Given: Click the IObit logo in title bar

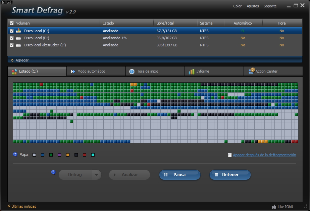Looking at the screenshot, I should (6, 2).
